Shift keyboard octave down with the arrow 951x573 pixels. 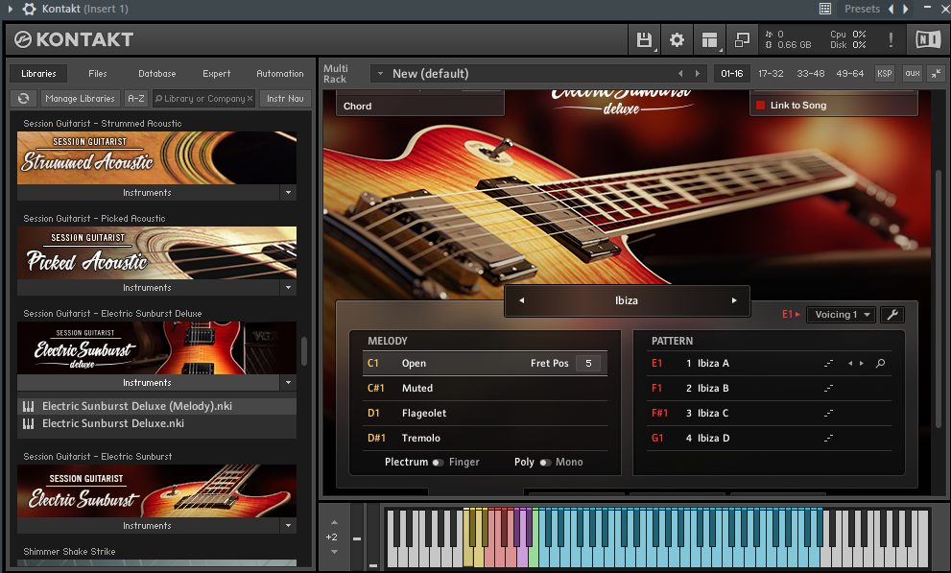pyautogui.click(x=334, y=552)
